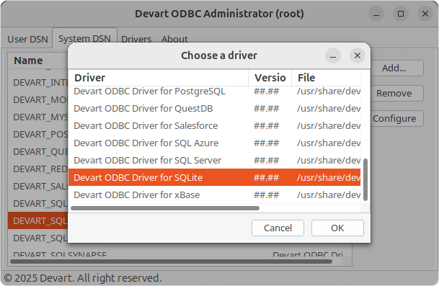This screenshot has width=439, height=286.
Task: Click the Configure button
Action: coord(394,118)
